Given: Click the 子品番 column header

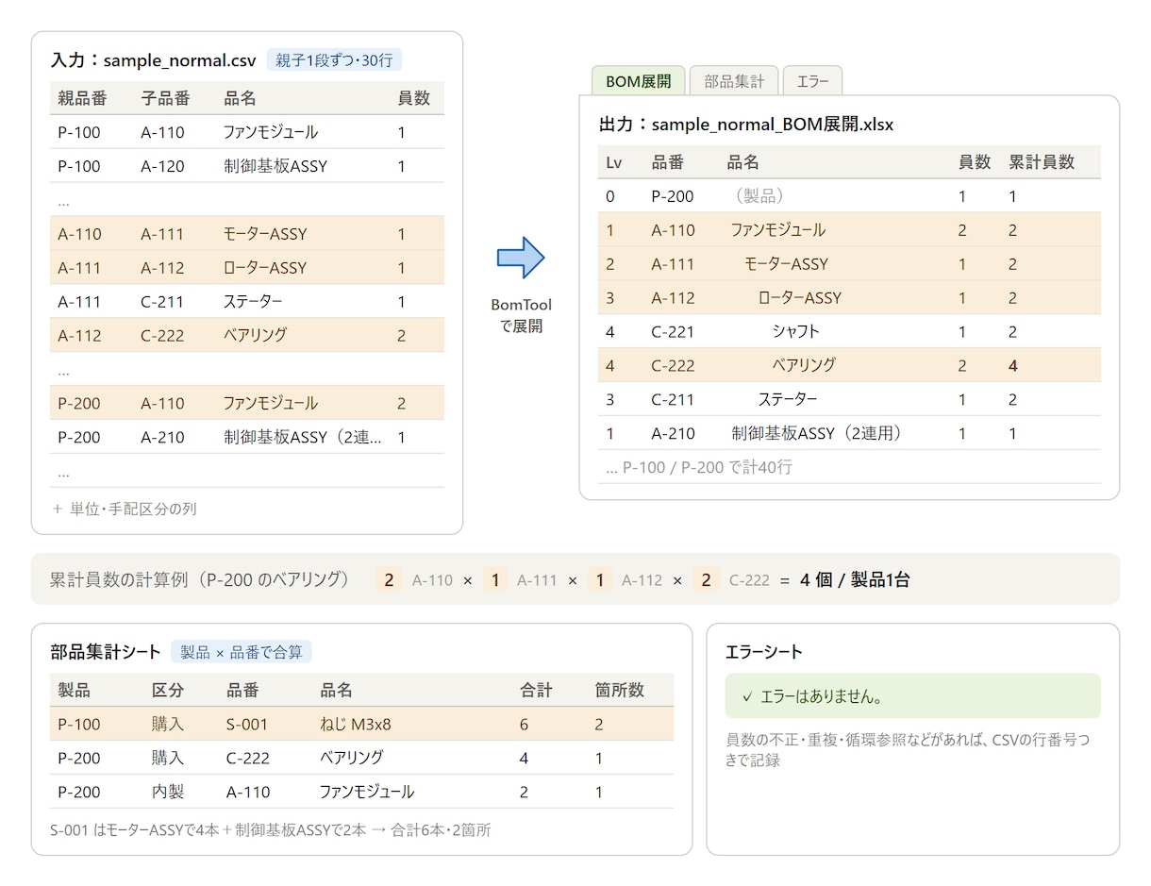Looking at the screenshot, I should coord(165,98).
